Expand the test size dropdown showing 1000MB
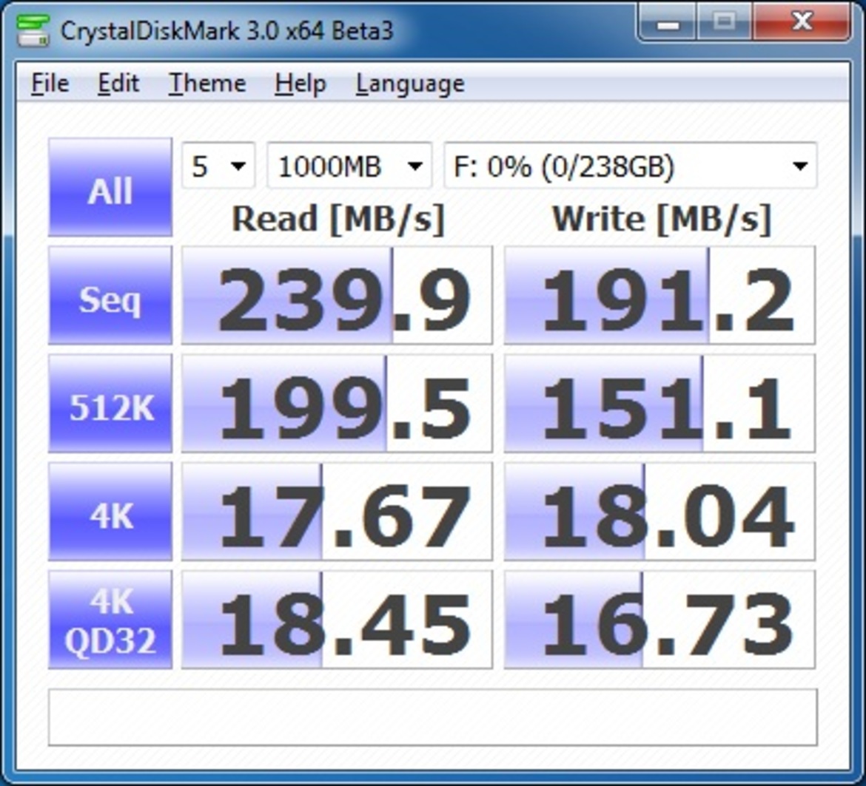The image size is (866, 786). 349,166
